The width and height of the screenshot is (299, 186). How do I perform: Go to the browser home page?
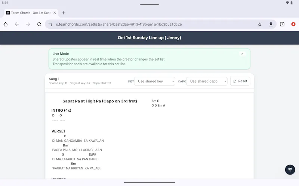coord(6,24)
